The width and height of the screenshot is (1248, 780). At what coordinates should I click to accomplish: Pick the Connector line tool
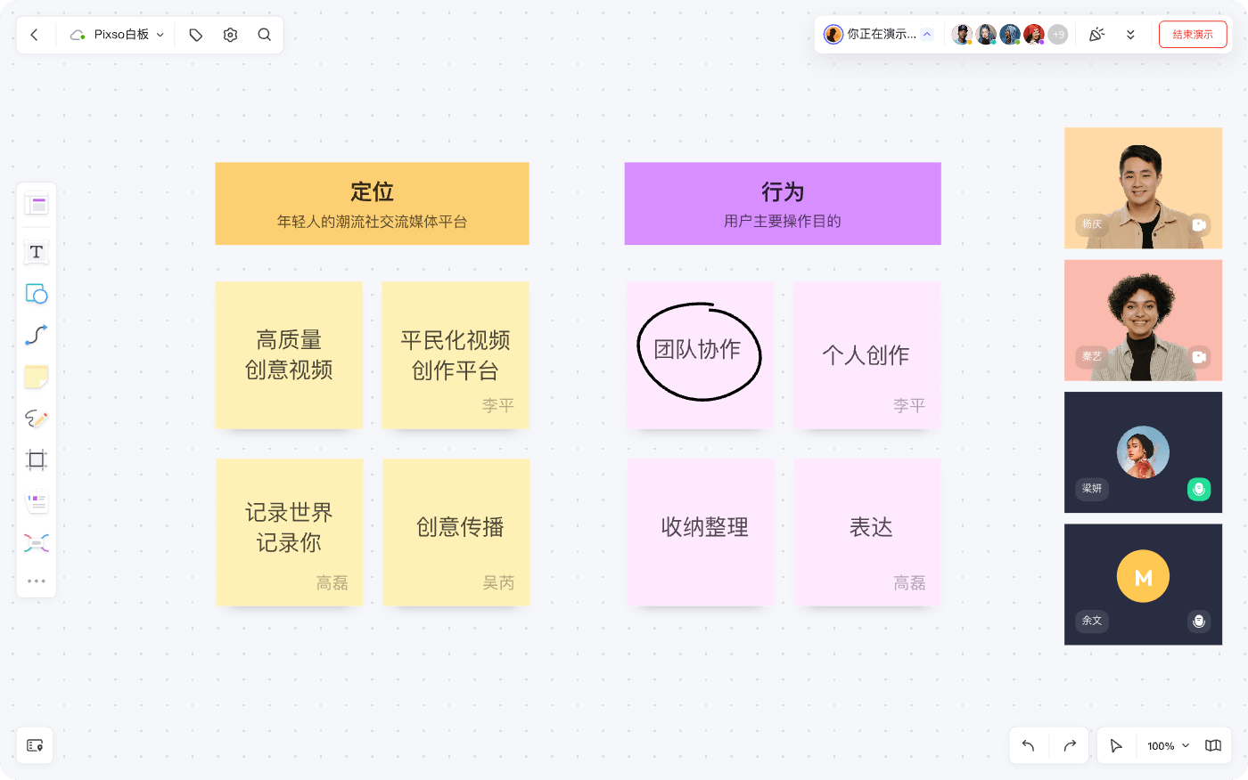click(x=36, y=335)
